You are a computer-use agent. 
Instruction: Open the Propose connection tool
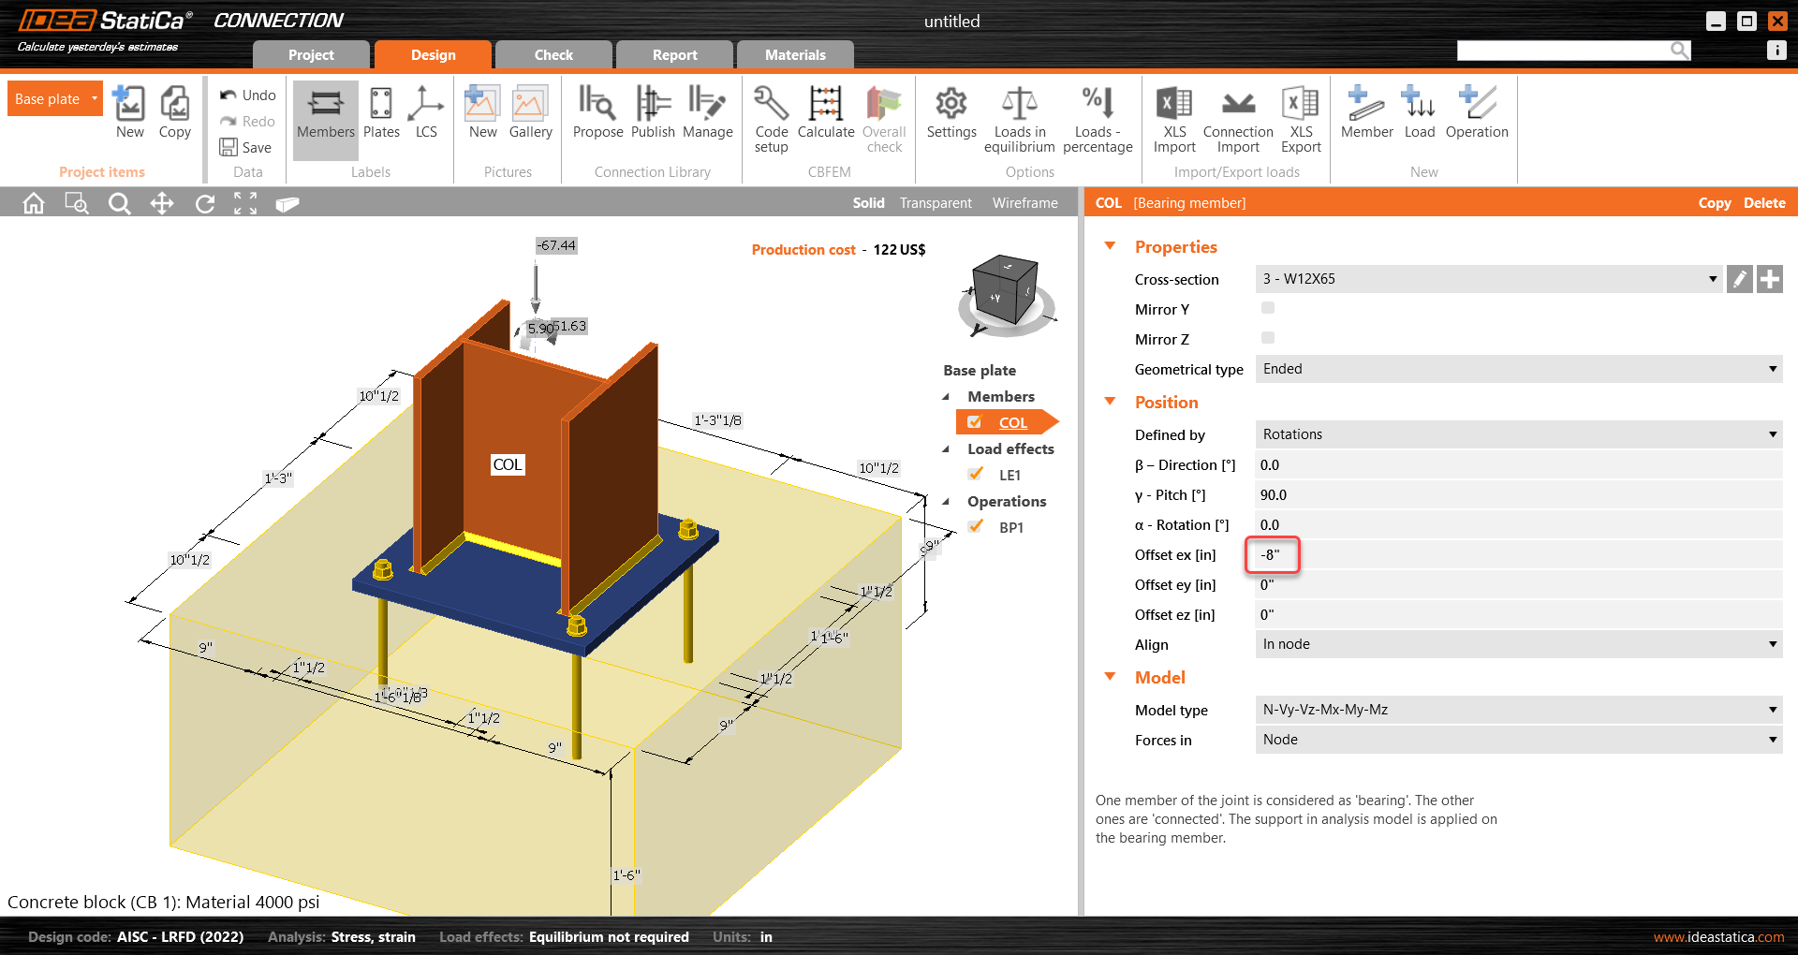click(x=597, y=114)
